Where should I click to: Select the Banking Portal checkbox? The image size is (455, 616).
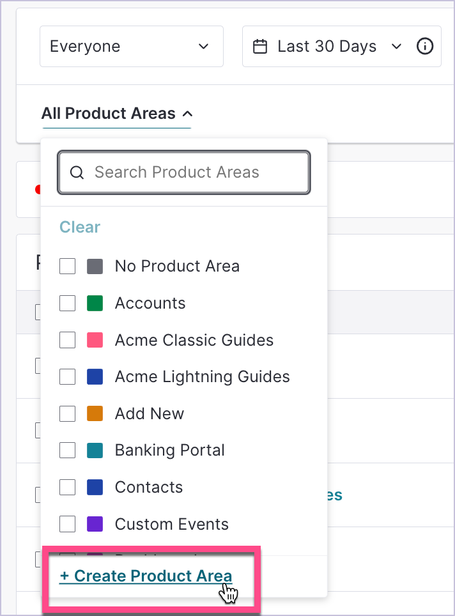point(67,450)
